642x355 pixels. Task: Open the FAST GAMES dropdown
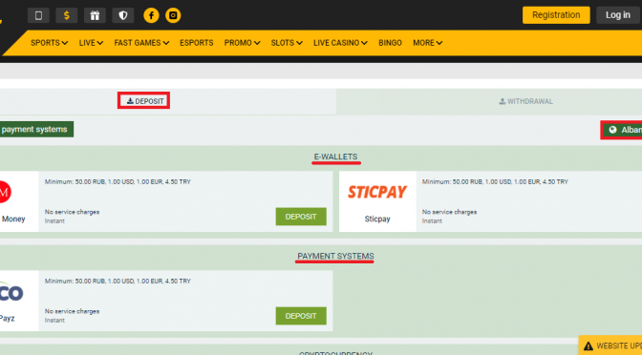coord(141,43)
